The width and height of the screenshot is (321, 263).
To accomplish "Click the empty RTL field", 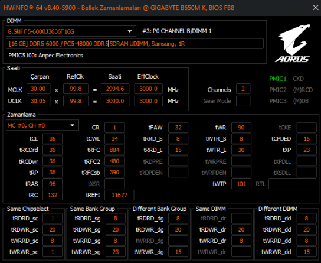I will pos(292,184).
